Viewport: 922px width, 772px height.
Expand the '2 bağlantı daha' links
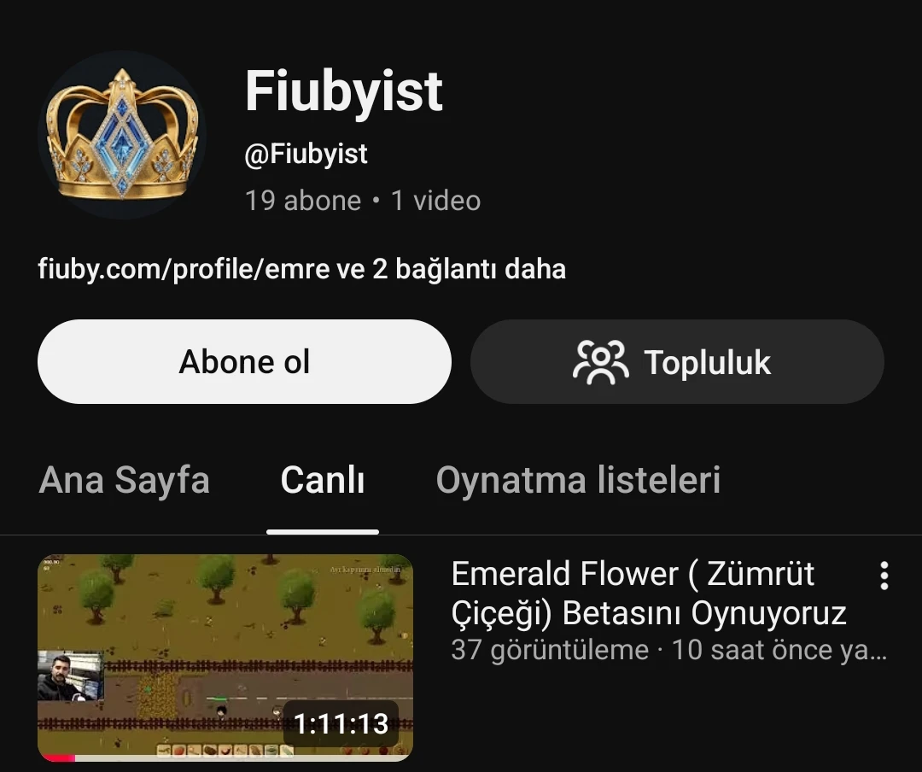pyautogui.click(x=469, y=269)
